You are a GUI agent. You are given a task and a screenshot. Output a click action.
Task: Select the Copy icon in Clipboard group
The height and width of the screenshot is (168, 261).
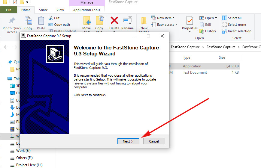click(28, 20)
